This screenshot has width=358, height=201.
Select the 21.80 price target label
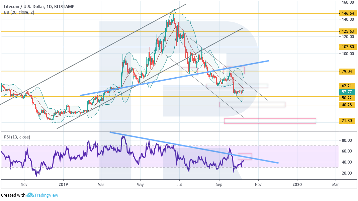(x=348, y=121)
